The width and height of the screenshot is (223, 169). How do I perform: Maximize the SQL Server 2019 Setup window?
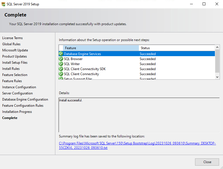[x=204, y=4]
